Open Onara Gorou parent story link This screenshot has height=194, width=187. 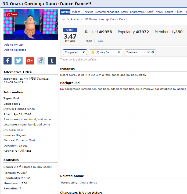point(88,183)
